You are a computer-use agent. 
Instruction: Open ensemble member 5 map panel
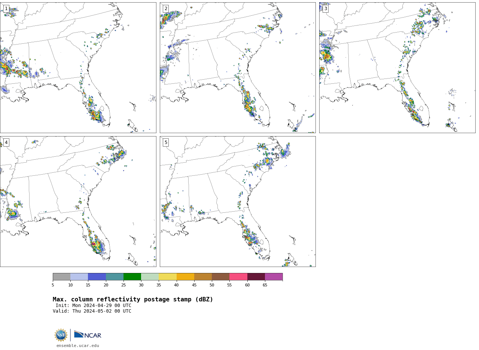(x=238, y=202)
